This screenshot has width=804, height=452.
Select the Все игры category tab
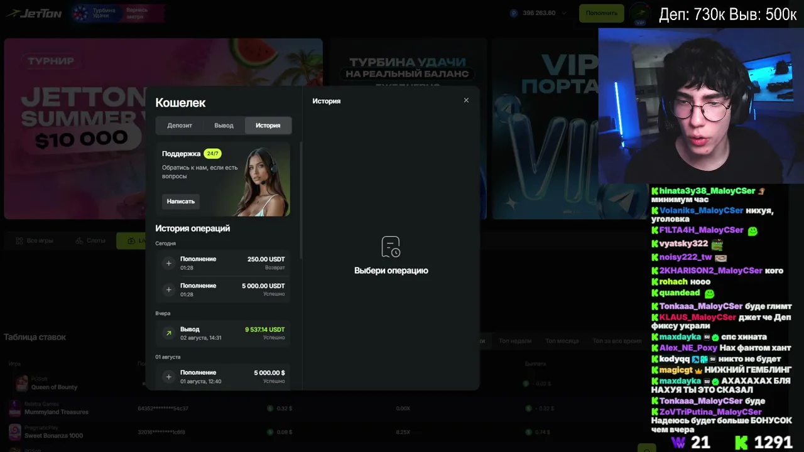pyautogui.click(x=35, y=241)
